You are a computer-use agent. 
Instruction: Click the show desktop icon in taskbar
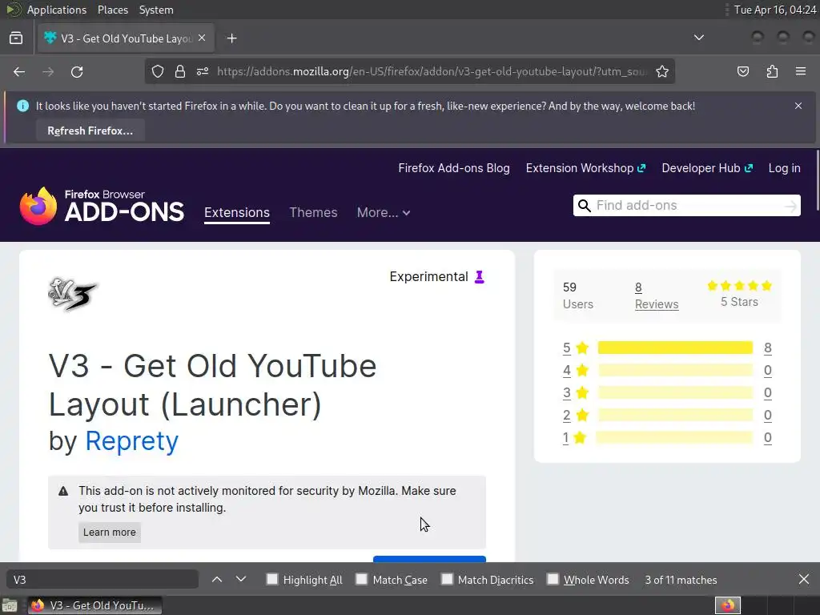tap(10, 605)
